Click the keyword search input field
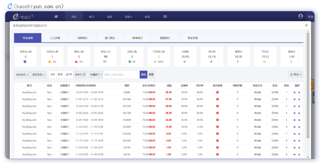The height and width of the screenshot is (168, 326). pyautogui.click(x=121, y=75)
